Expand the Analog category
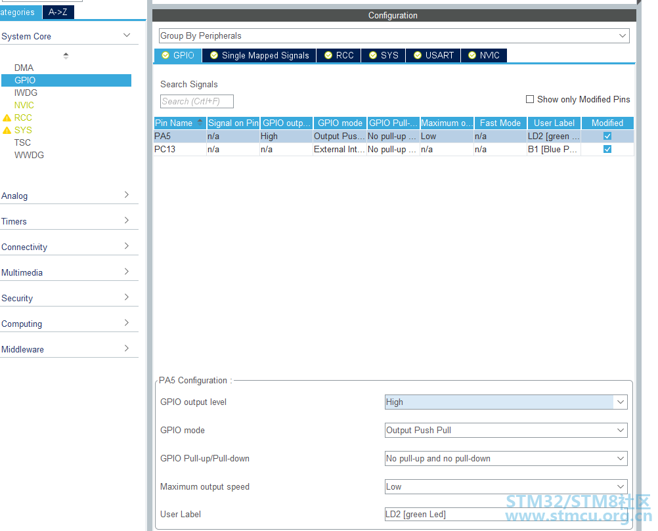 [127, 195]
